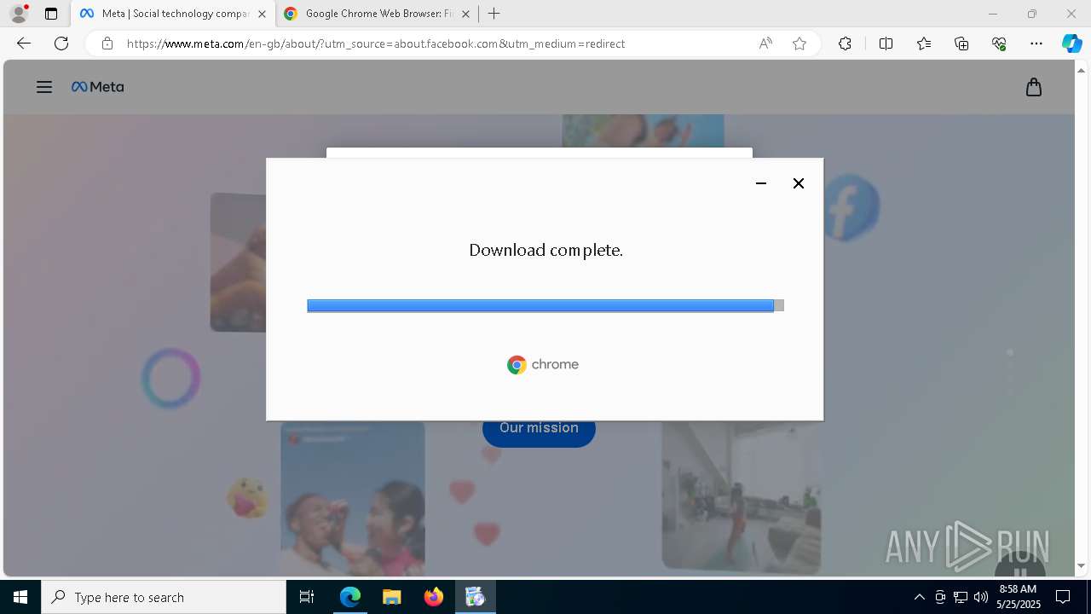The width and height of the screenshot is (1091, 614).
Task: Open the Collections icon
Action: click(961, 43)
